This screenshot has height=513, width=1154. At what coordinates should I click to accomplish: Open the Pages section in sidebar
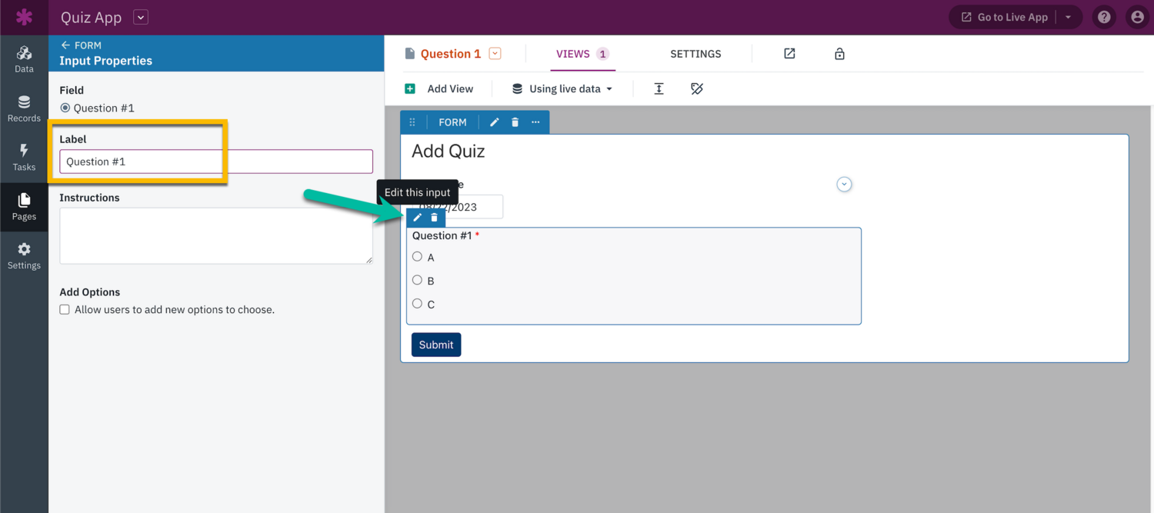coord(24,207)
